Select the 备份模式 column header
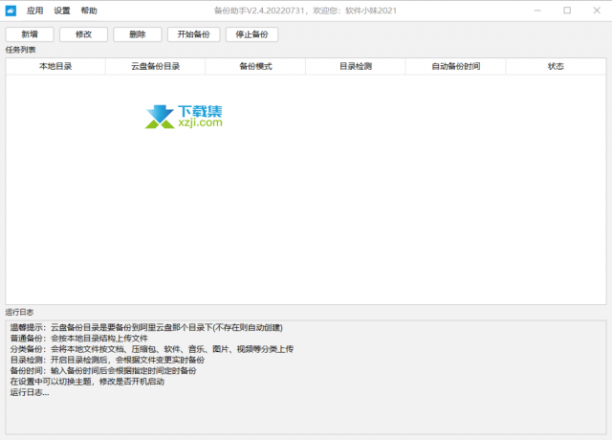The image size is (612, 440). 255,66
